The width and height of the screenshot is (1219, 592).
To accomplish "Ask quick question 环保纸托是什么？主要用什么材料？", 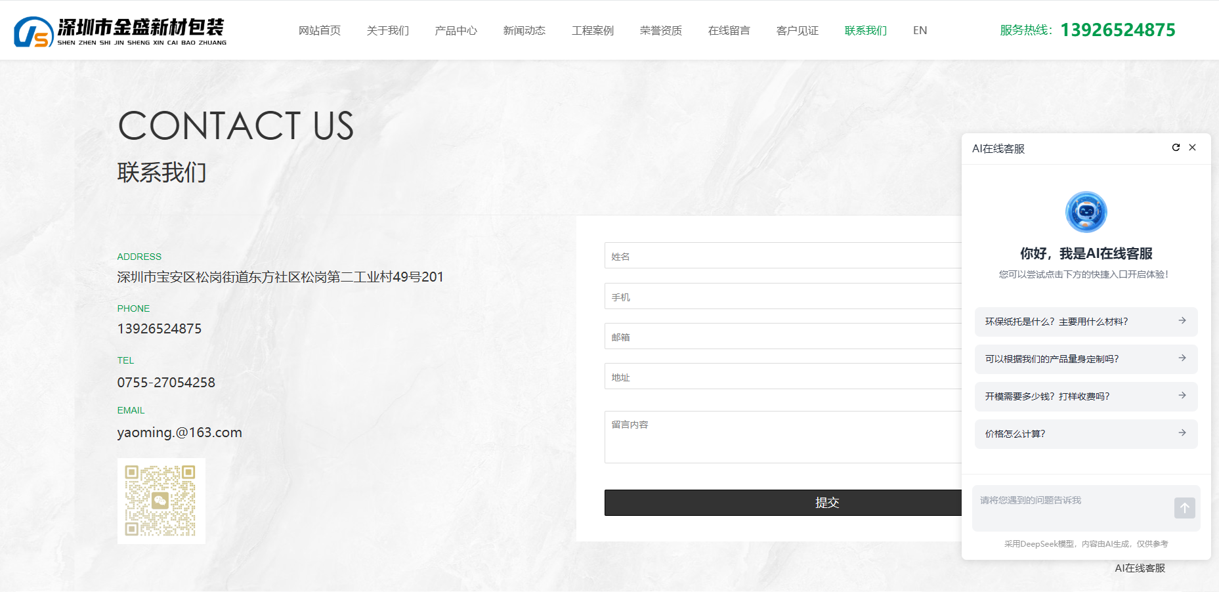I will pos(1086,322).
